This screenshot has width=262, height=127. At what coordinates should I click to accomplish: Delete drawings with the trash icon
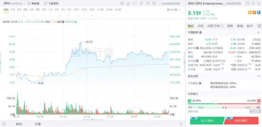coord(114,16)
